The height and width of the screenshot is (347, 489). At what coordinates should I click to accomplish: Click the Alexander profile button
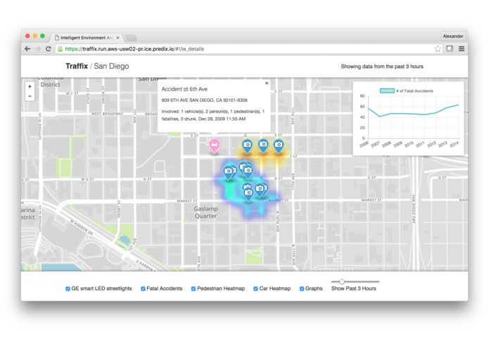(x=453, y=36)
